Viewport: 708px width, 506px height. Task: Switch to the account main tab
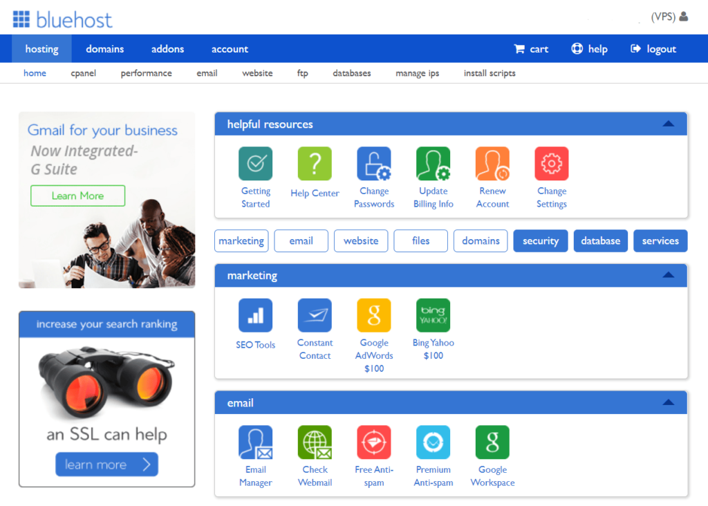click(x=230, y=49)
